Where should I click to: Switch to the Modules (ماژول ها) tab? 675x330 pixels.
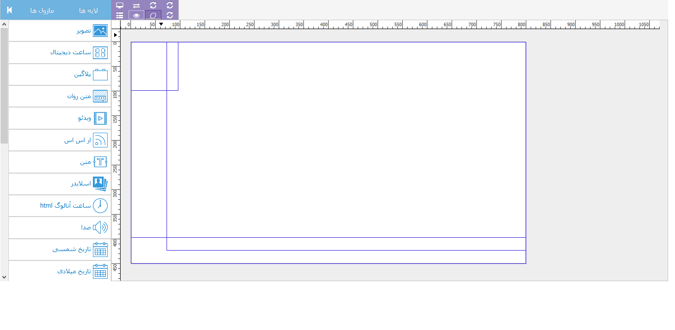(x=42, y=10)
